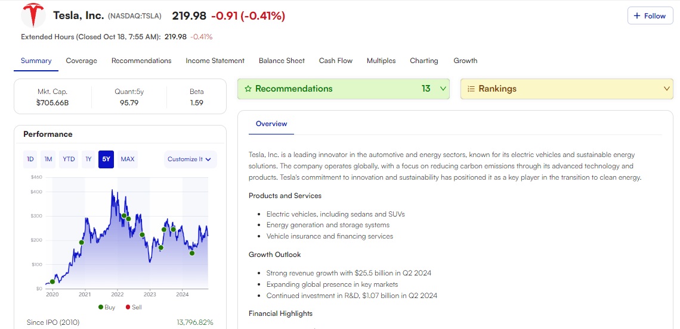
Task: Click the NASDAQ:TSLA ticker label
Action: point(134,16)
